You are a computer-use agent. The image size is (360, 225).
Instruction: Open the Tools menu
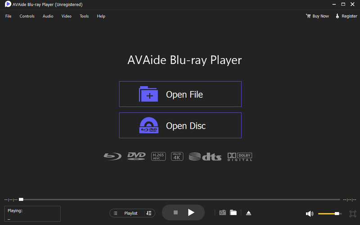84,16
